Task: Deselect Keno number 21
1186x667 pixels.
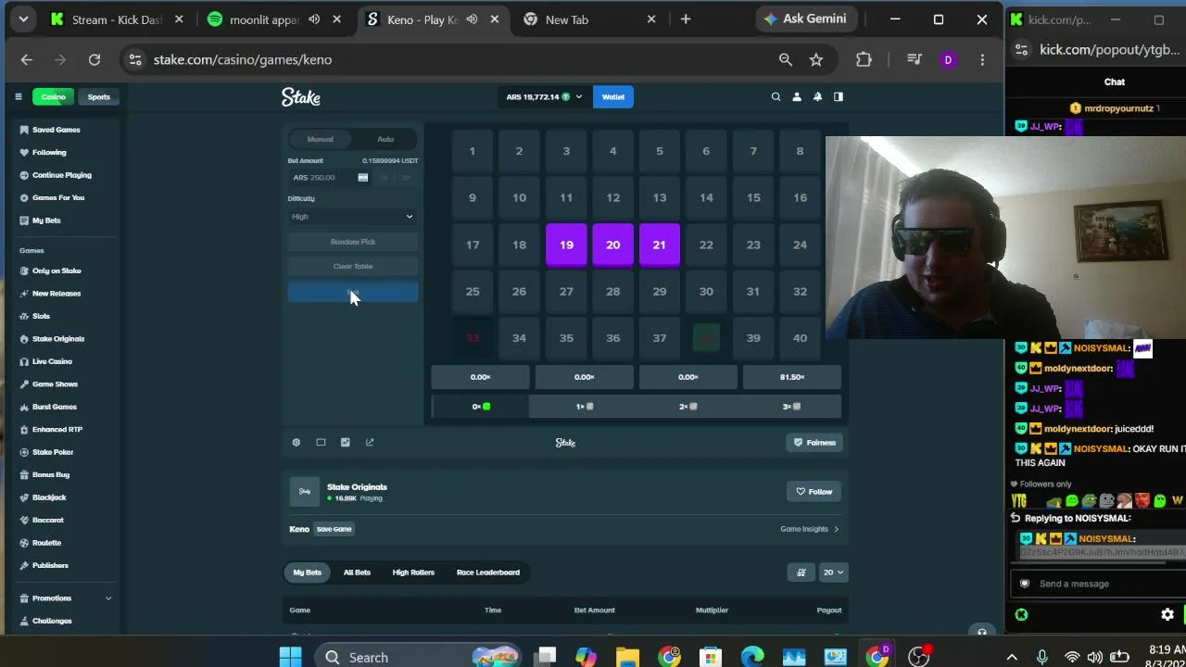Action: pos(659,245)
